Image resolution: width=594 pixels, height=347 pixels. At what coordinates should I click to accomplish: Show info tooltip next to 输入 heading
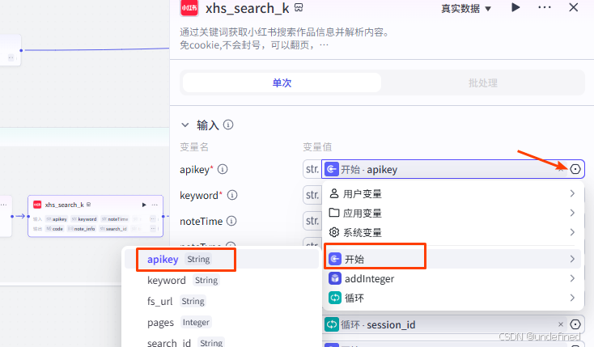228,125
